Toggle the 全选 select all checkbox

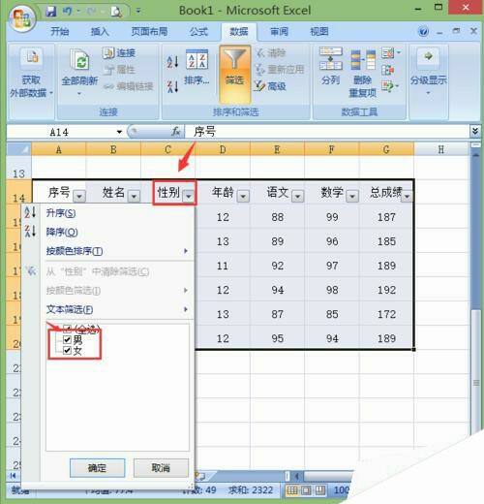[x=67, y=329]
